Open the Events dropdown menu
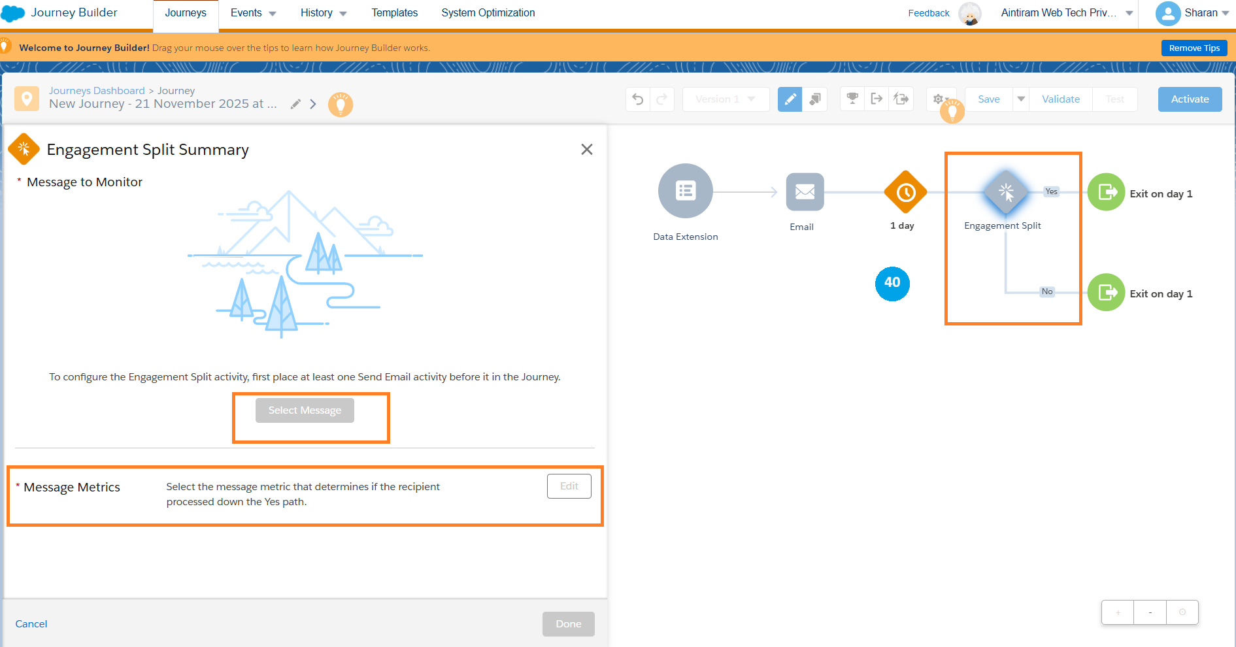 (x=253, y=13)
